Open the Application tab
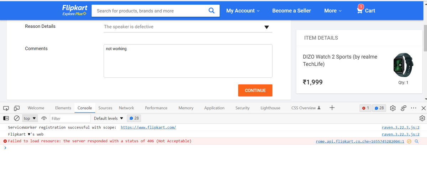 point(214,108)
